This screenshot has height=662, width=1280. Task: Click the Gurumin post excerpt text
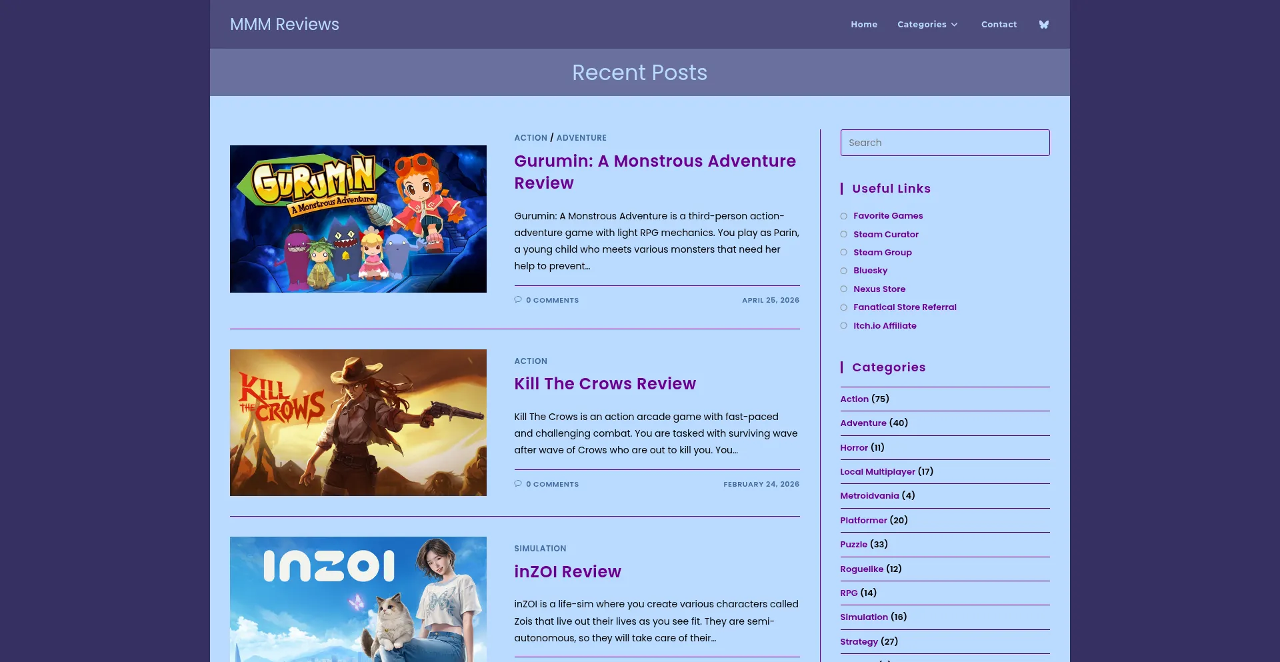click(657, 241)
